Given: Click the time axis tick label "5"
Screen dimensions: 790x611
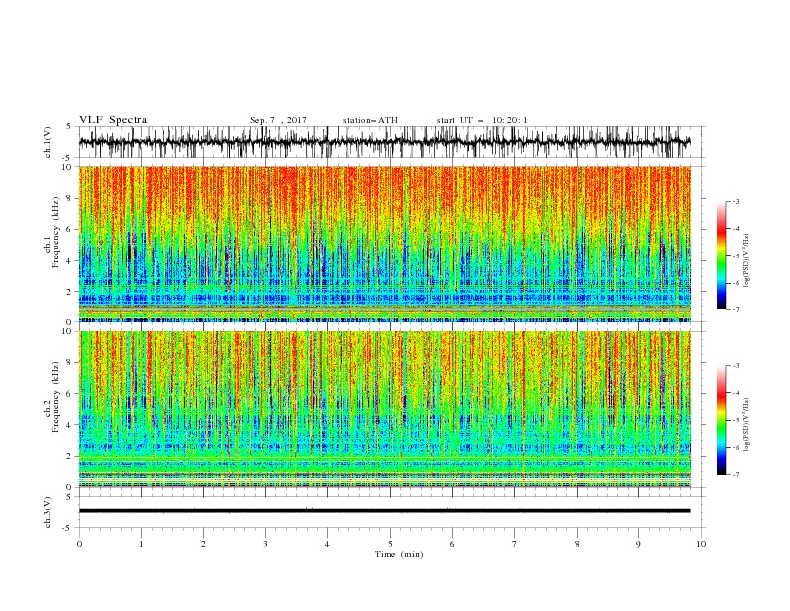Looking at the screenshot, I should (390, 544).
